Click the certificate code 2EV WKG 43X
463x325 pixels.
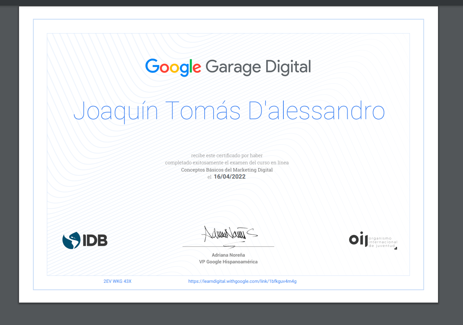[117, 281]
